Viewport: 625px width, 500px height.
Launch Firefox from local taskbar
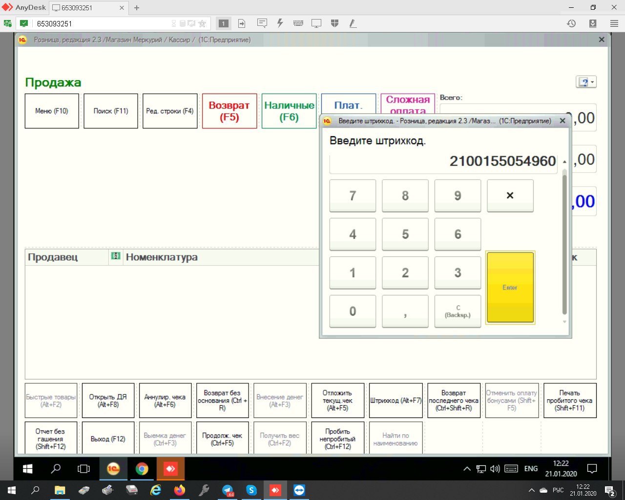[180, 490]
